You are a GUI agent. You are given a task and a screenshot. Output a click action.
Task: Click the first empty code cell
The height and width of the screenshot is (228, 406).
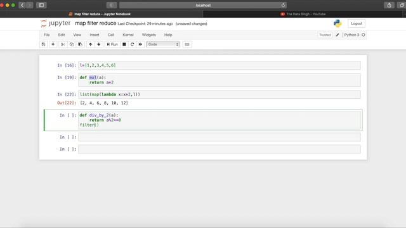(x=219, y=137)
